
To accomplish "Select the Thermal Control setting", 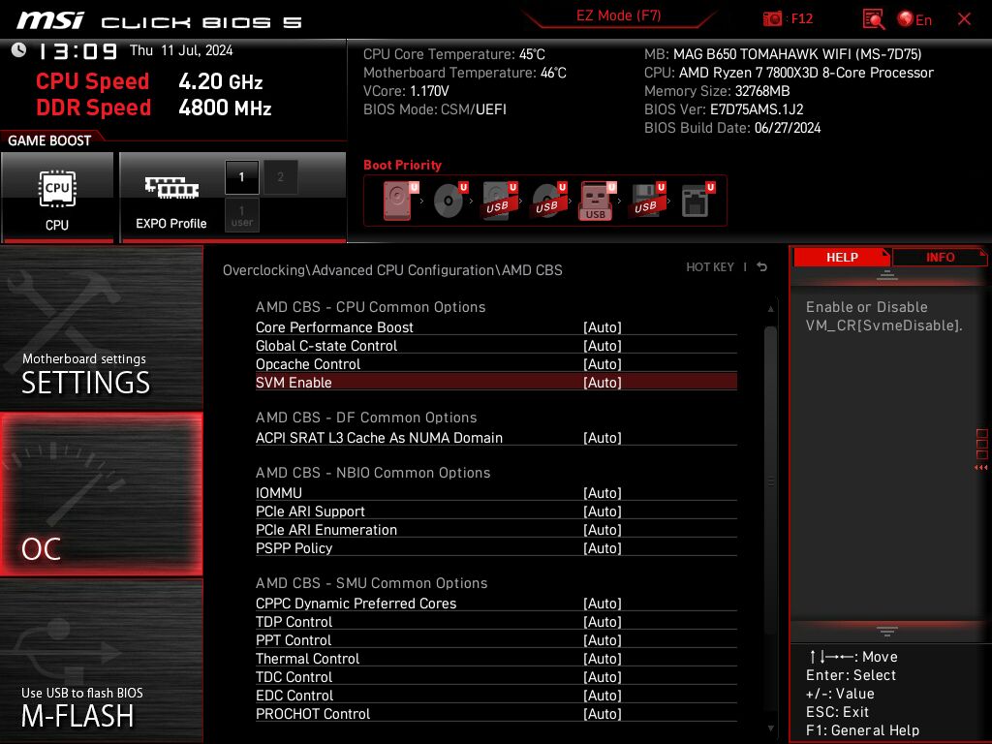I will [496, 659].
